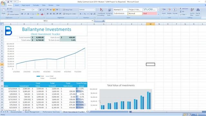
Task: Toggle bottom vertical alignment
Action: 54,10
